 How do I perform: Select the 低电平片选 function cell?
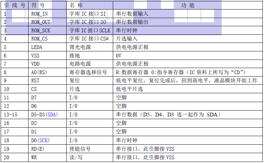pos(129,89)
